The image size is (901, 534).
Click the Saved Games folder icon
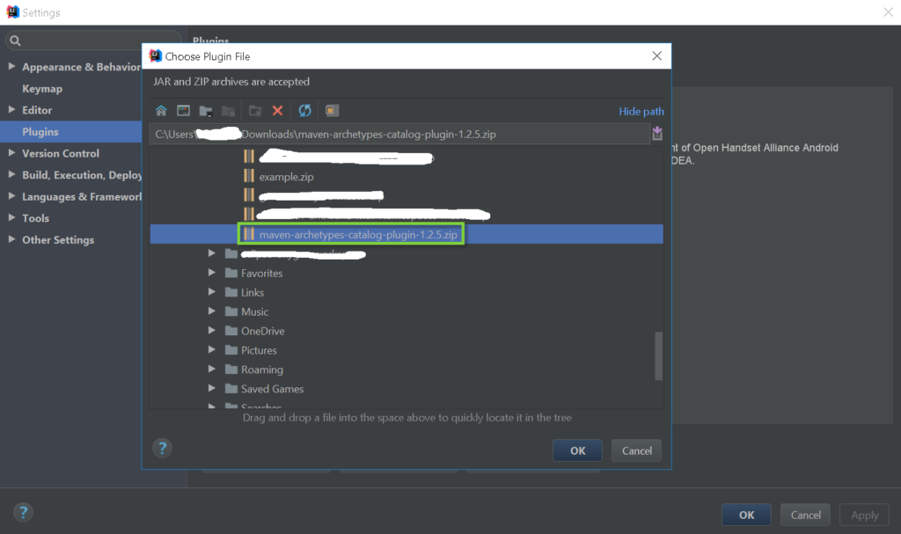[231, 389]
